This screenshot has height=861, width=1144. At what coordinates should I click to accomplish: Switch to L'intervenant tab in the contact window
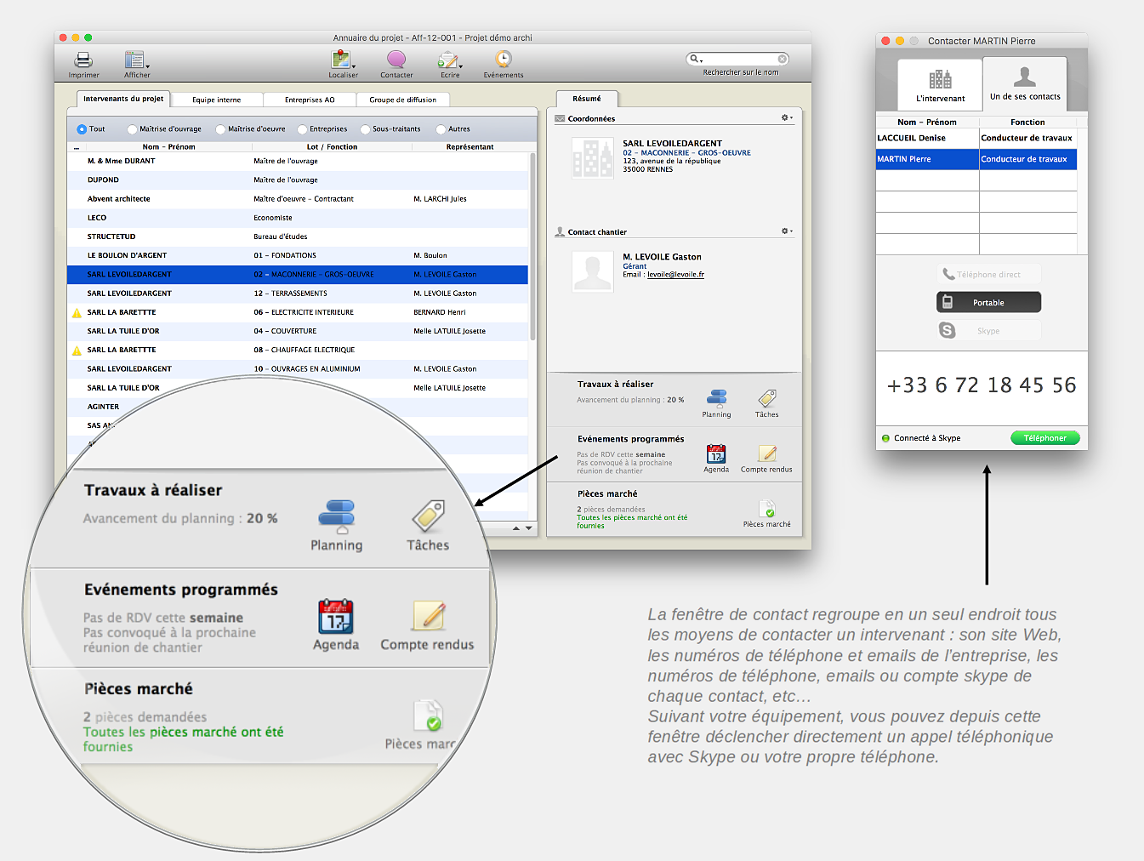tap(940, 85)
